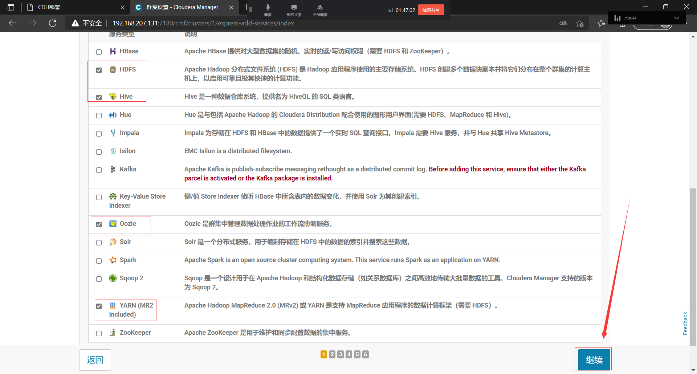The height and width of the screenshot is (374, 697).
Task: Click the Isilon service icon
Action: pyautogui.click(x=113, y=151)
